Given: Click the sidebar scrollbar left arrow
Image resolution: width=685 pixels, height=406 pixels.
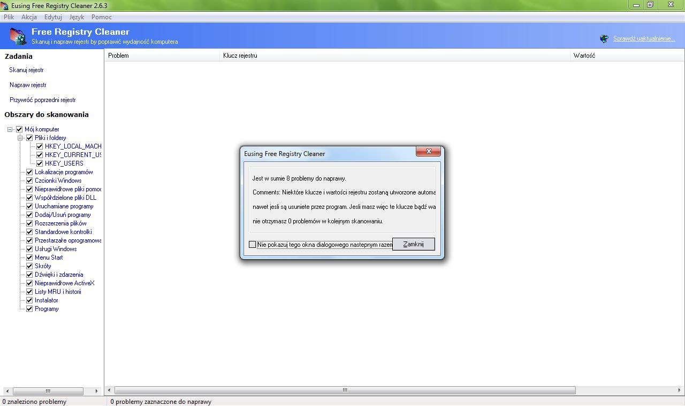Looking at the screenshot, I should [x=6, y=391].
